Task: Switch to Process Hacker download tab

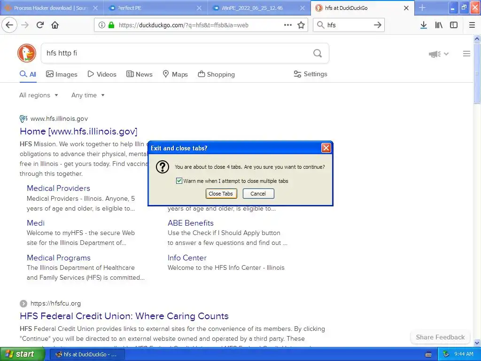Action: 52,8
